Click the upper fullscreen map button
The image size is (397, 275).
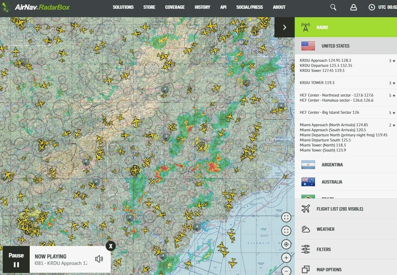coord(286,217)
